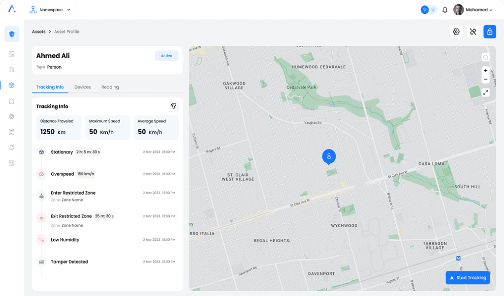Open asset settings gear icon
Screen dimensions: 504x296
coord(456,32)
